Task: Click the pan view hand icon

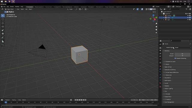Action: pyautogui.click(x=156, y=27)
